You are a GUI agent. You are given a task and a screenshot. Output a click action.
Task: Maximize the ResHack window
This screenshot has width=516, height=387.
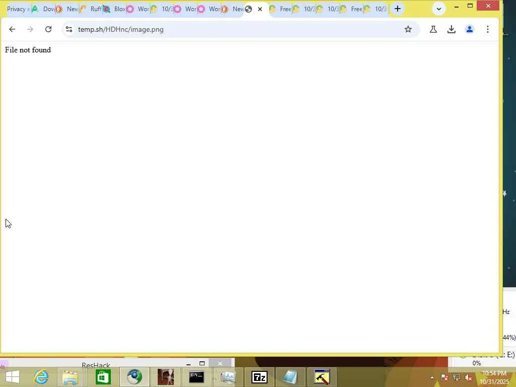(202, 363)
